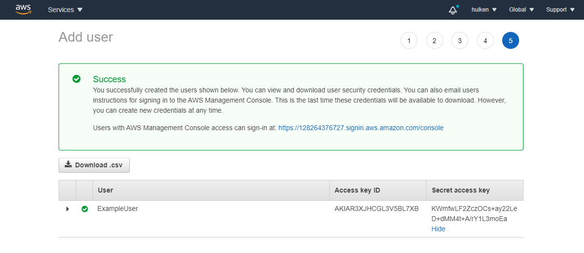
Task: Click the User column header
Action: point(106,190)
